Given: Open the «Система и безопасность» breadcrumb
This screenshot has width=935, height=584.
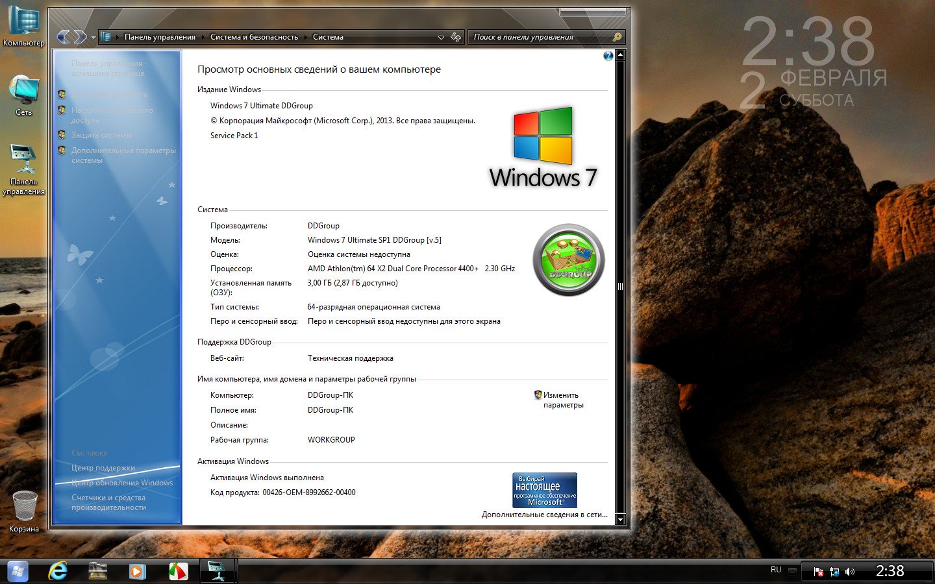Looking at the screenshot, I should pyautogui.click(x=254, y=37).
